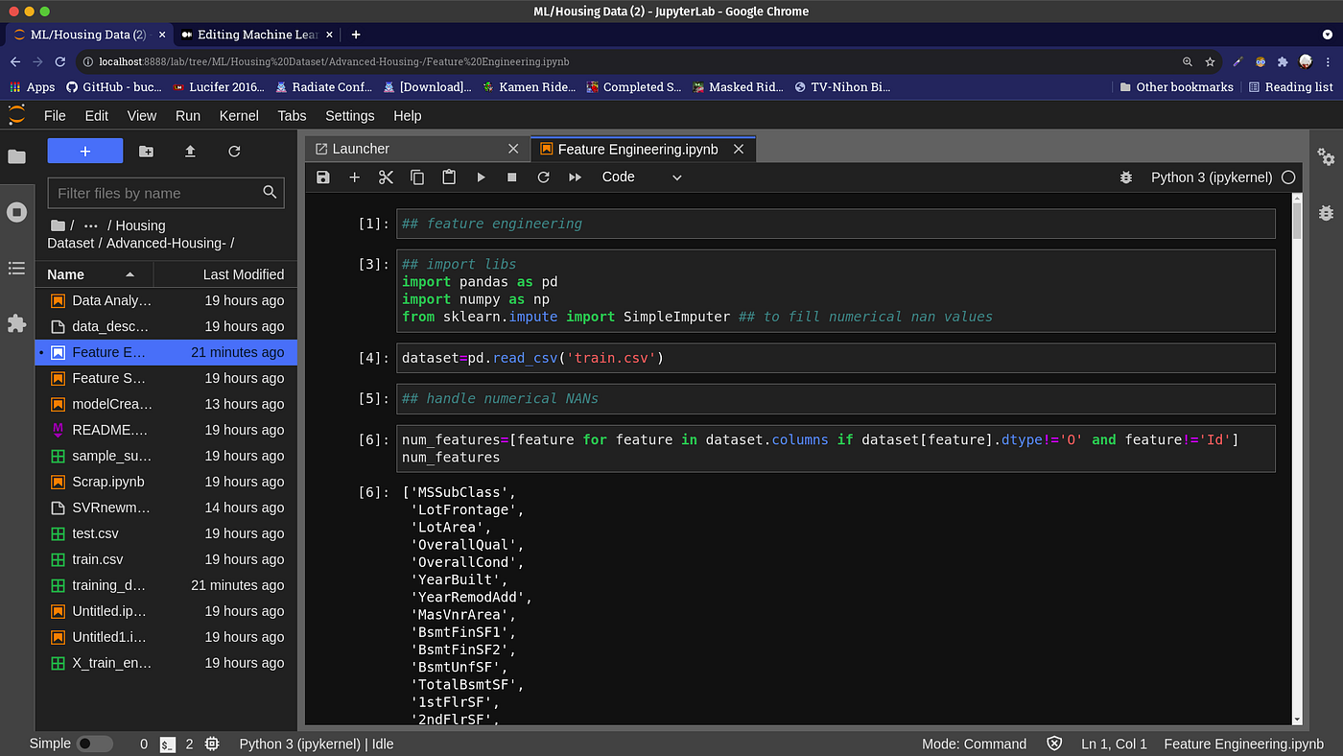
Task: Restart the kernel using the circular arrow icon
Action: (543, 177)
